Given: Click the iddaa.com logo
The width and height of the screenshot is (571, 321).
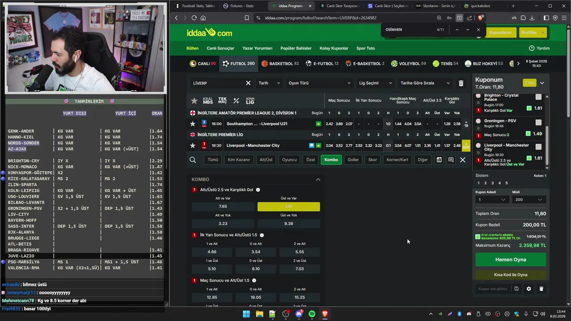Looking at the screenshot, I should [209, 33].
